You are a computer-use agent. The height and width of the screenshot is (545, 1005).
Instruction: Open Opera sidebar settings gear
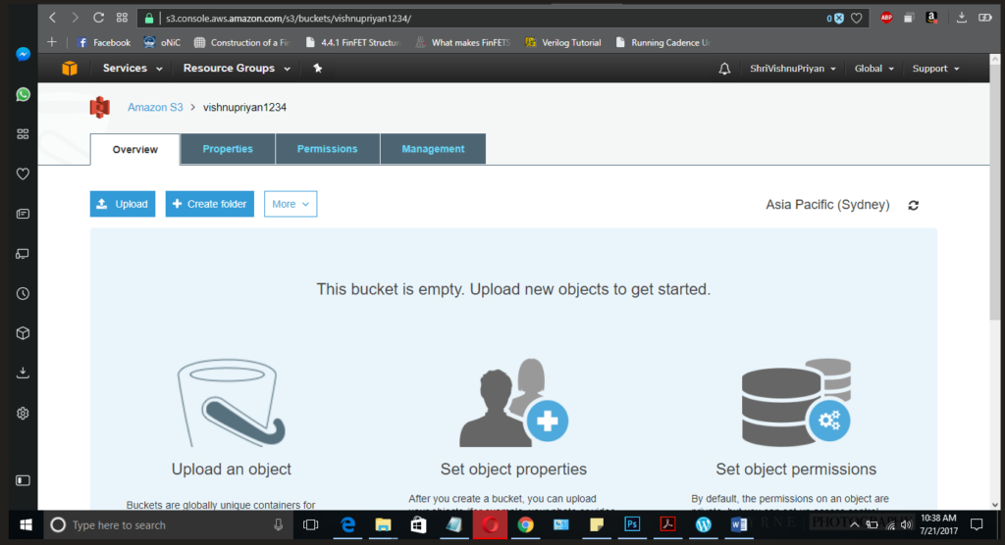tap(23, 413)
